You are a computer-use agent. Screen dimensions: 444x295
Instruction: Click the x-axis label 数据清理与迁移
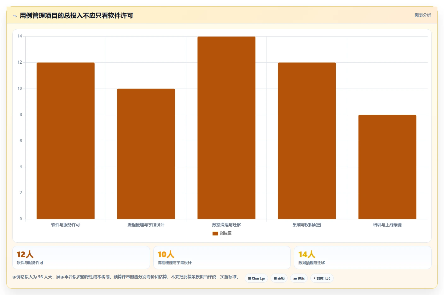tap(226, 225)
